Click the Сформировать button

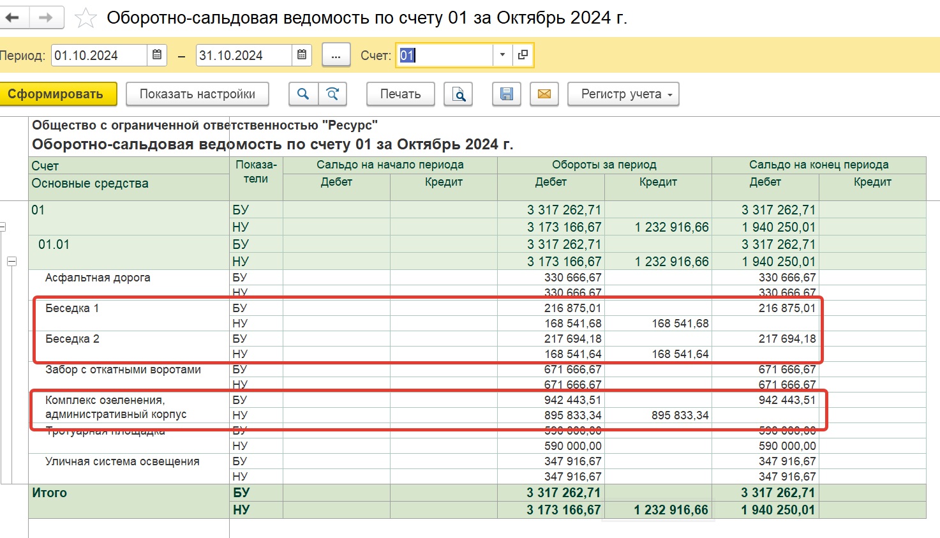[58, 94]
